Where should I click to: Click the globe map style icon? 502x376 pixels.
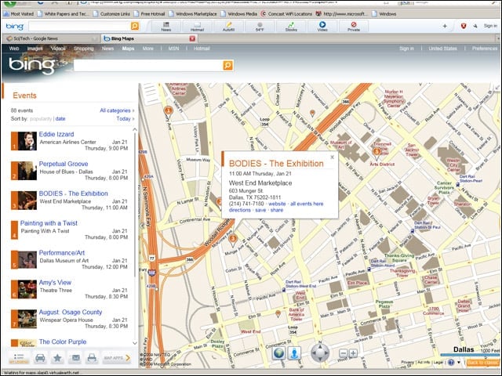(x=279, y=353)
